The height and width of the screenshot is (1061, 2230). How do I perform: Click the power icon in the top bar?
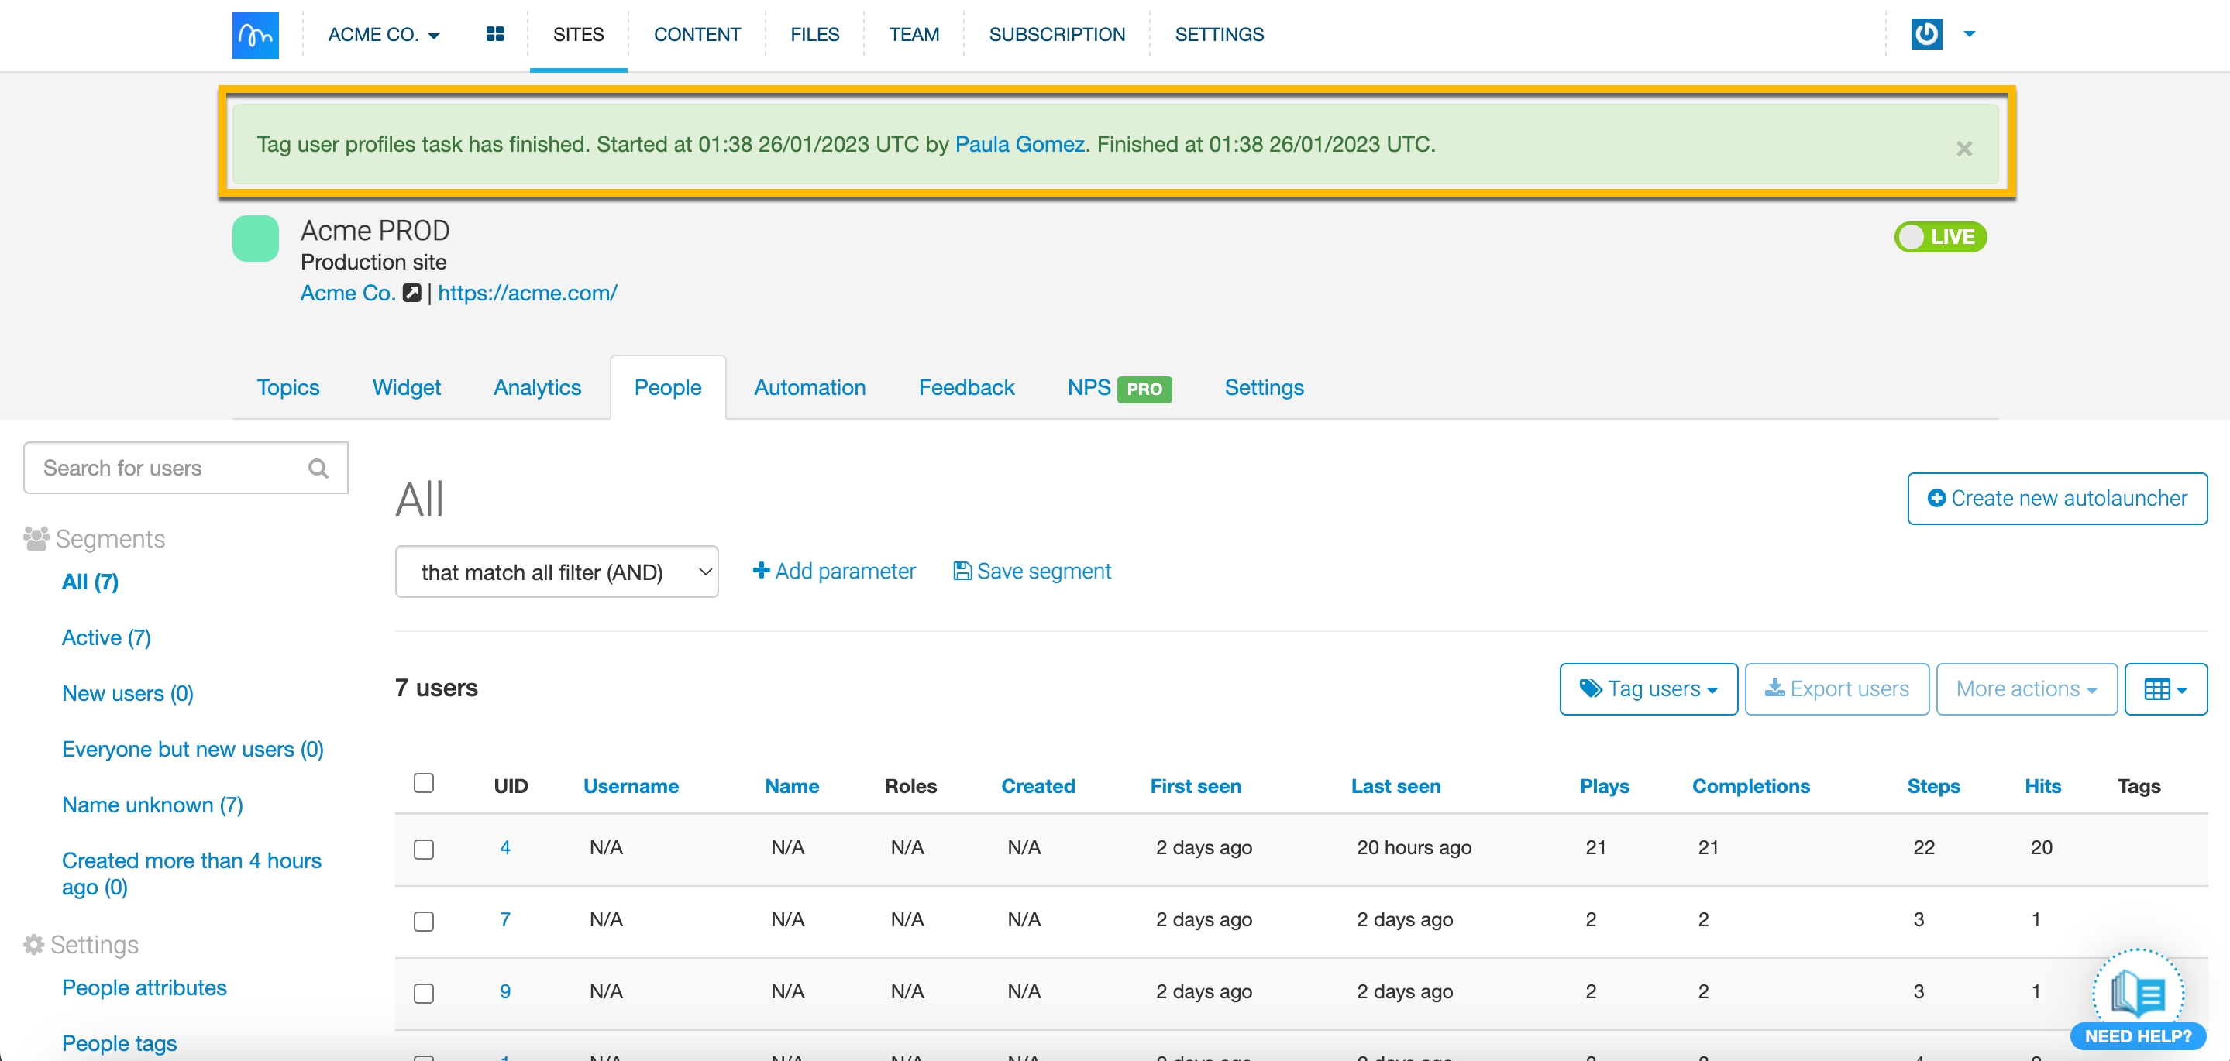(1926, 35)
